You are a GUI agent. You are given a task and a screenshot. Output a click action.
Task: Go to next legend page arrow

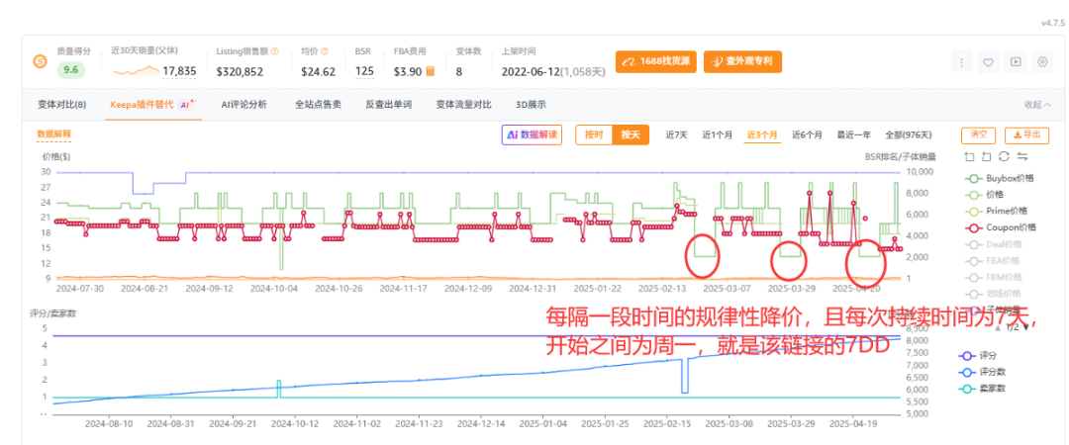point(1026,327)
